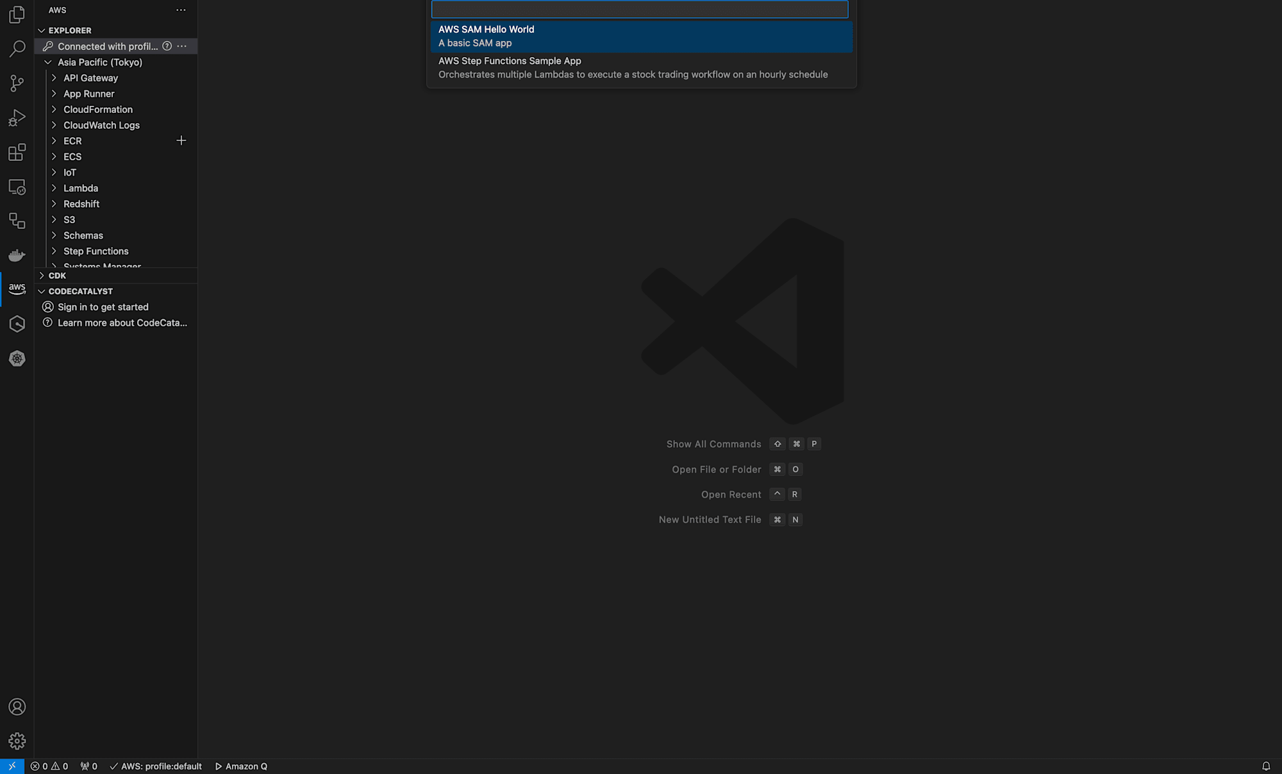1282x774 pixels.
Task: Expand the S3 node
Action: point(54,219)
